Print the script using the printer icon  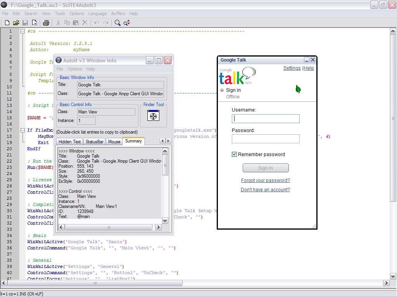[46, 23]
